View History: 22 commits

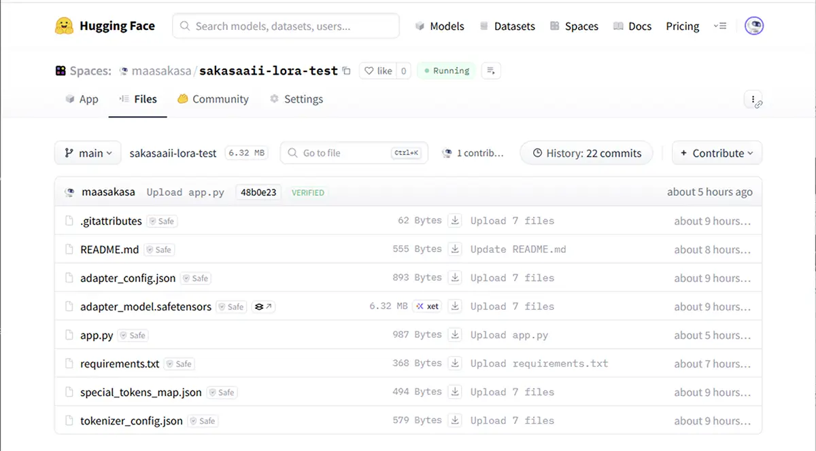click(x=586, y=153)
